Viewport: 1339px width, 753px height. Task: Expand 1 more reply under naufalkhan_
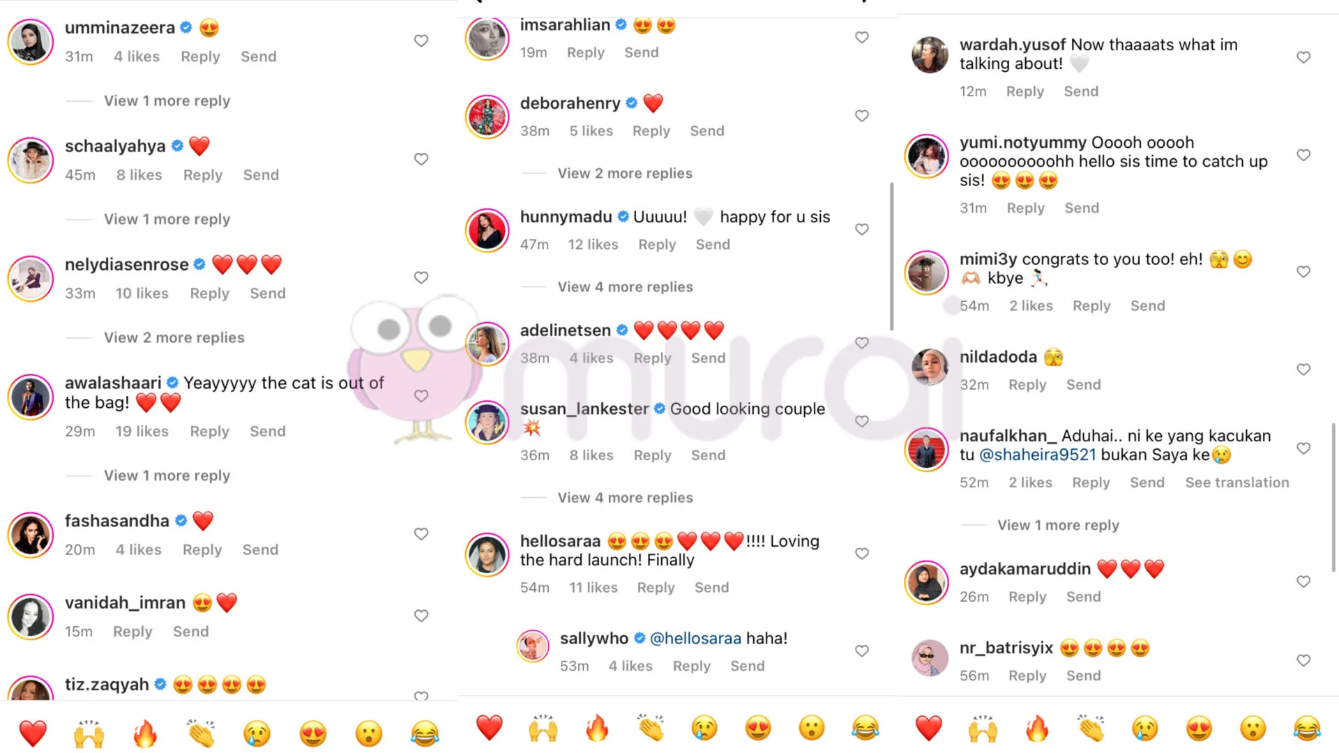[1058, 525]
